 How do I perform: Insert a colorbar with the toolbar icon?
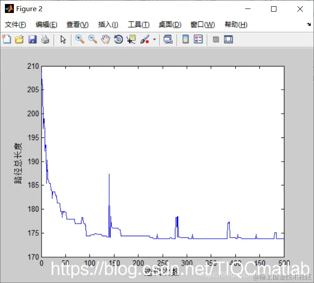point(186,39)
